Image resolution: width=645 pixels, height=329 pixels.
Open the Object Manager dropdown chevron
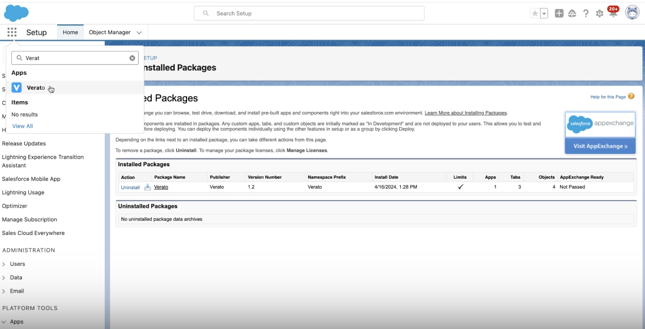click(139, 33)
